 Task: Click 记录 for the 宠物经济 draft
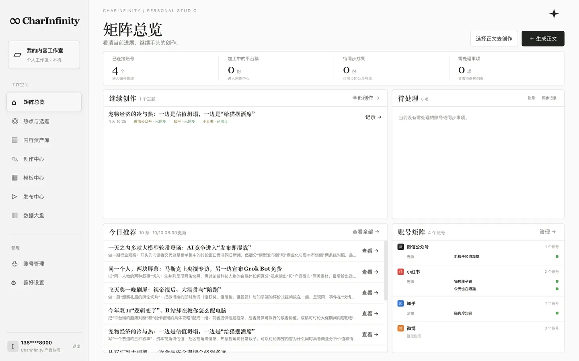point(374,117)
